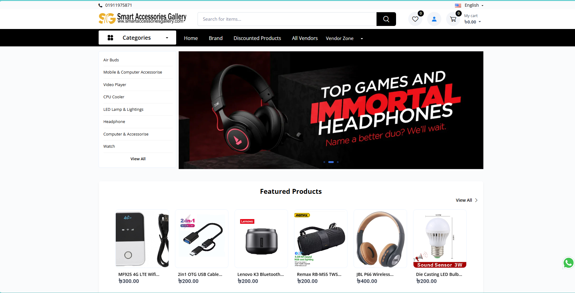Select Headphone category in sidebar
Screen dimensions: 575x293
[114, 121]
